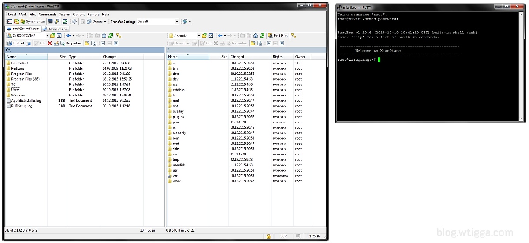The image size is (529, 243).
Task: Click the lock icon in status bar
Action: click(268, 236)
